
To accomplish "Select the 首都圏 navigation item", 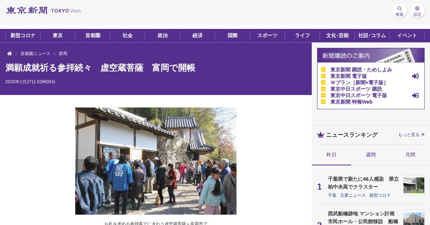I will [93, 35].
